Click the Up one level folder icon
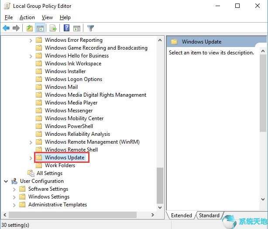 point(30,28)
